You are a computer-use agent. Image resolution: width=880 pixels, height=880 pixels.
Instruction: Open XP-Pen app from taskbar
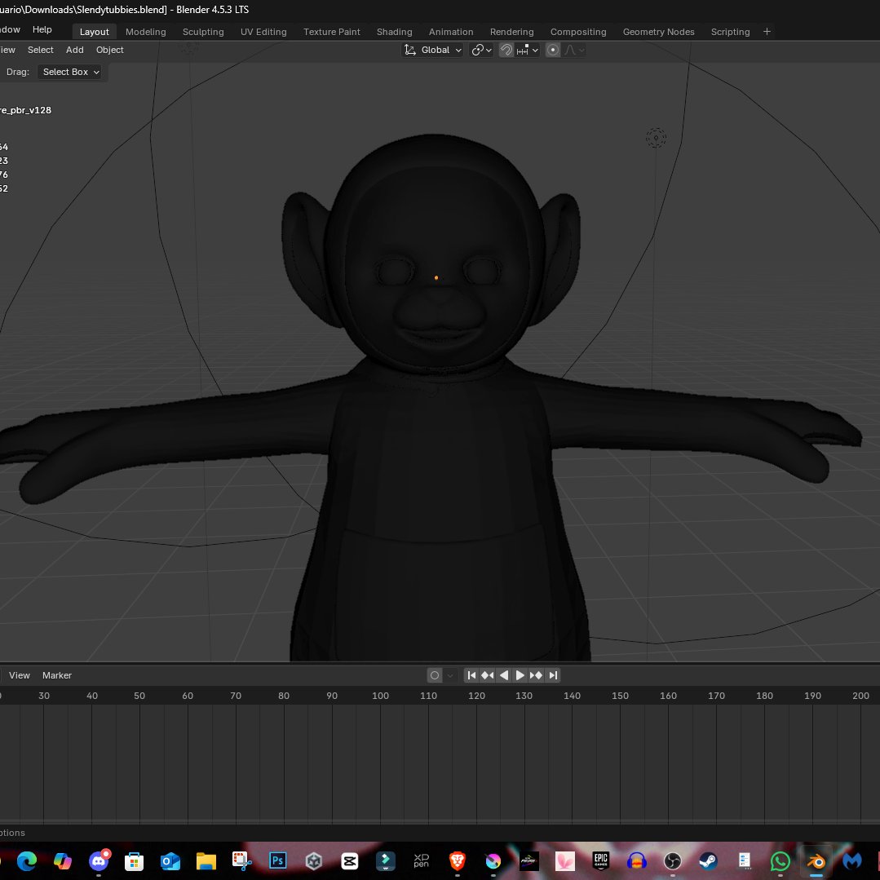pyautogui.click(x=422, y=860)
